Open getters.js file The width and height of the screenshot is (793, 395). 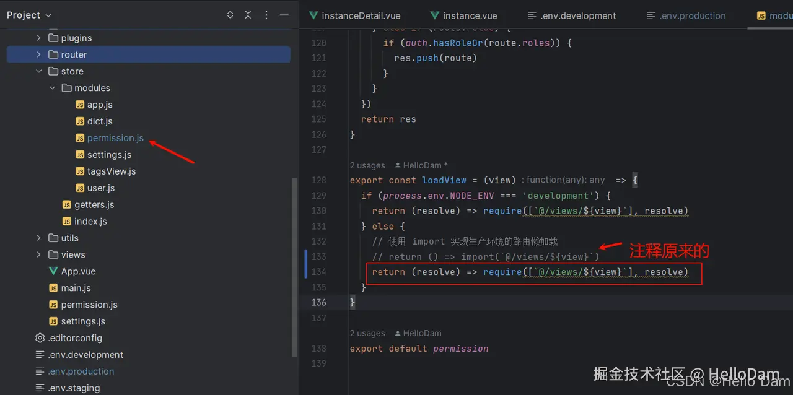(94, 205)
